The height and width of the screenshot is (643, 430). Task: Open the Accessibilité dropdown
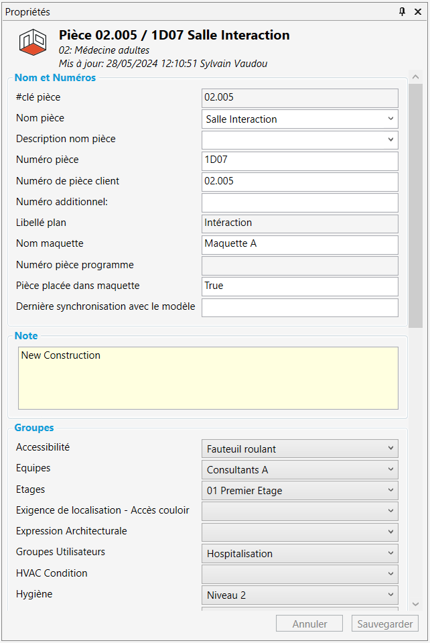390,449
